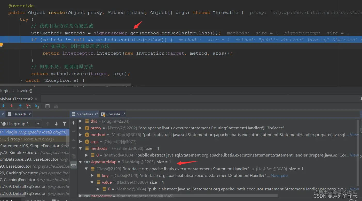This screenshot has height=201, width=362.
Task: Click the @Override annotation in the editor
Action: click(x=21, y=6)
